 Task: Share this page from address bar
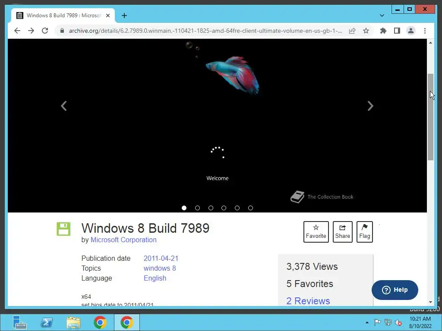coord(352,31)
